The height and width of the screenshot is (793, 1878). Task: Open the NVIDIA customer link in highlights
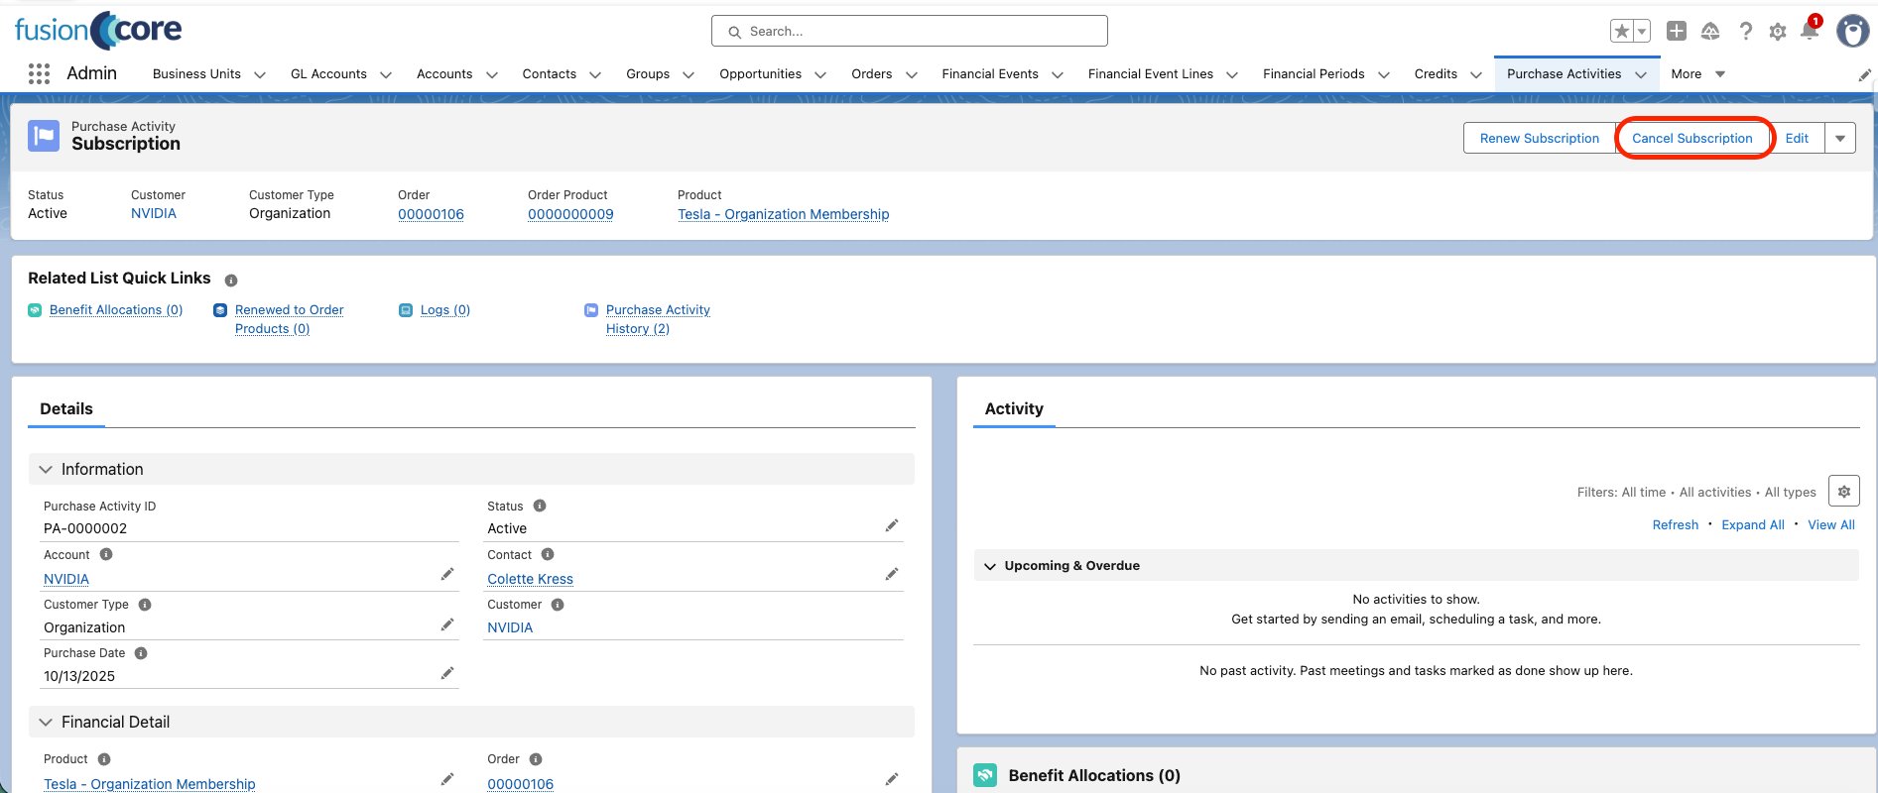tap(154, 213)
